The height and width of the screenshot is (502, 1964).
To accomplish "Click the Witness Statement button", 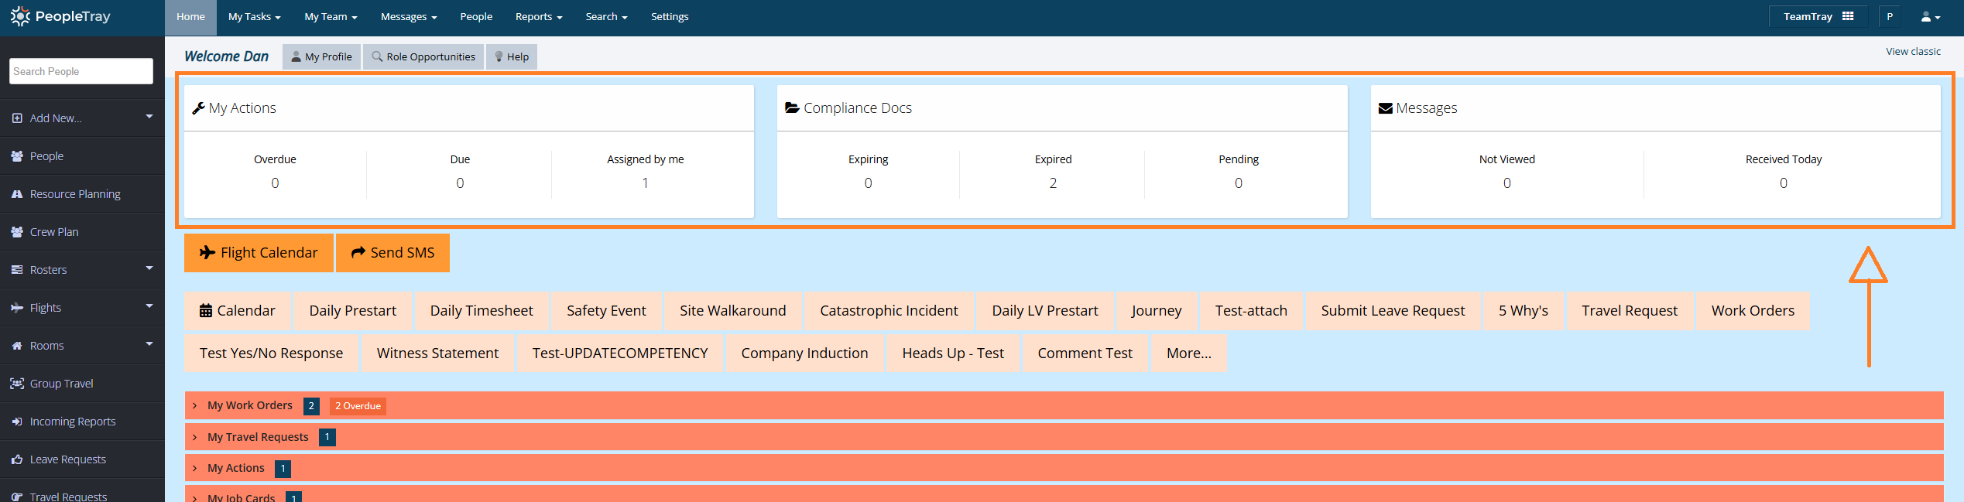I will coord(437,353).
